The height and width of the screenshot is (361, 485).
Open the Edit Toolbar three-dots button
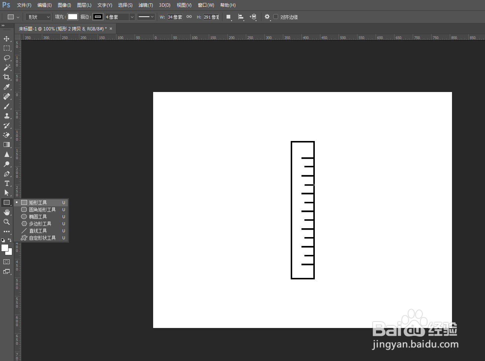click(x=7, y=232)
